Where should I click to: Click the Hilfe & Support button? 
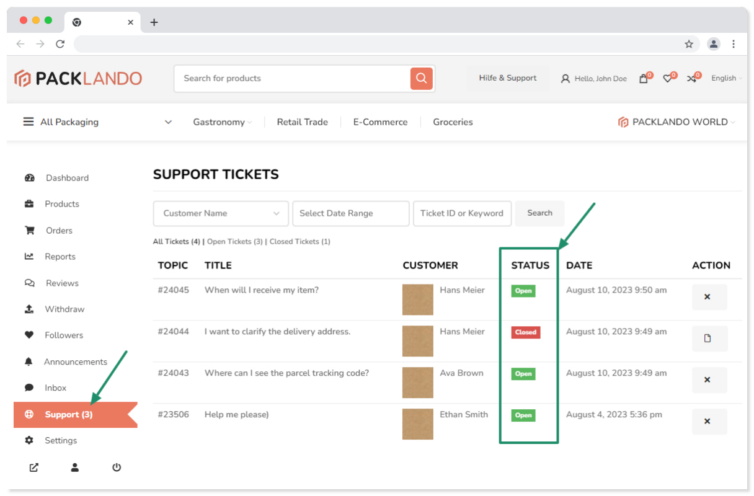[x=508, y=78]
